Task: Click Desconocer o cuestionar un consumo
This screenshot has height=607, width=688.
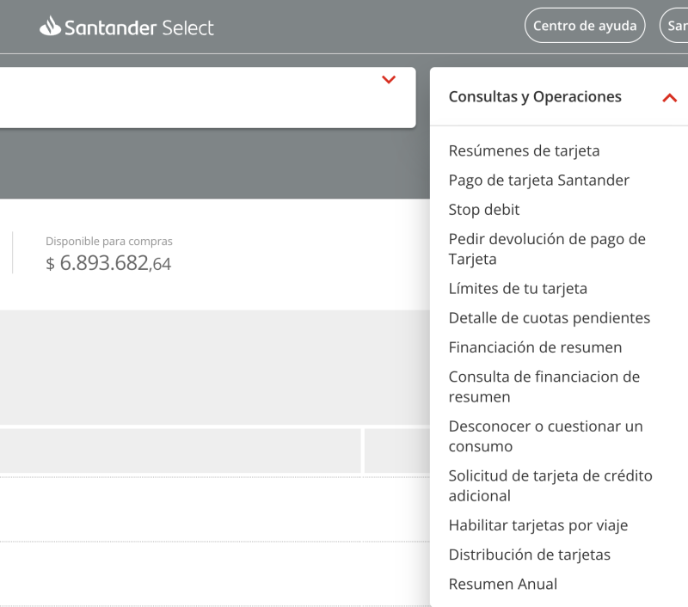Action: click(545, 436)
